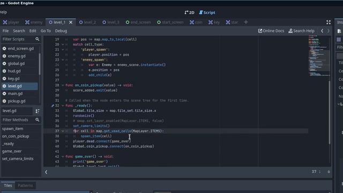
Task: Open the player scene tab
Action: 11,23
